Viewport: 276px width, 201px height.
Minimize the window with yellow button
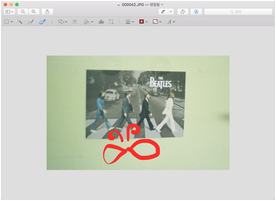[x=11, y=4]
